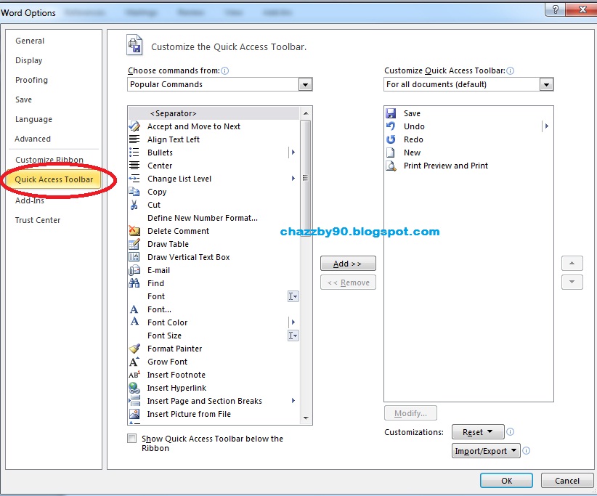Screen dimensions: 597x496
Task: Click the move-up arrow for toolbar commands
Action: 572,263
